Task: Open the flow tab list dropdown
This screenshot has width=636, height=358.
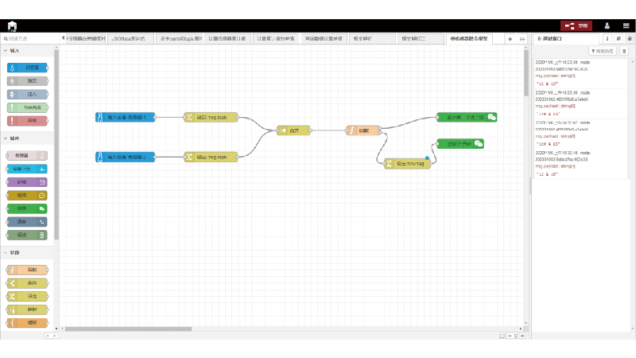Action: pyautogui.click(x=522, y=38)
